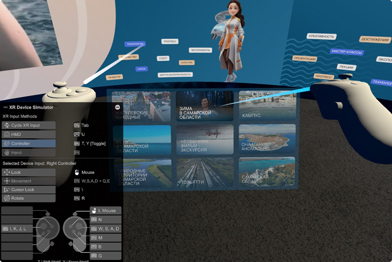
Task: Click the keyboard icon beside U
Action: pyautogui.click(x=77, y=134)
